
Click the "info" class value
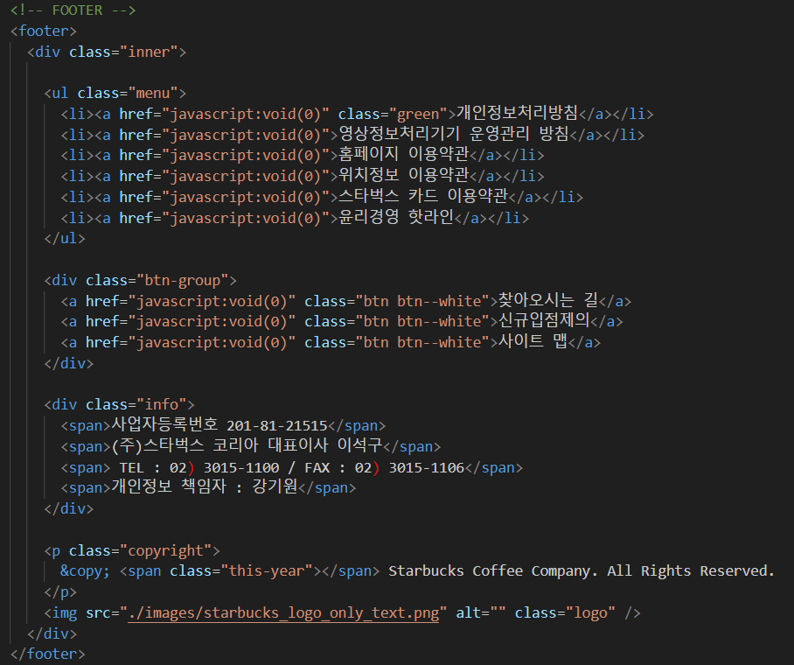[162, 404]
